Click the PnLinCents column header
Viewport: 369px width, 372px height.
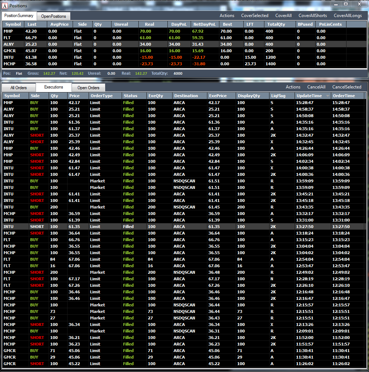tap(330, 24)
